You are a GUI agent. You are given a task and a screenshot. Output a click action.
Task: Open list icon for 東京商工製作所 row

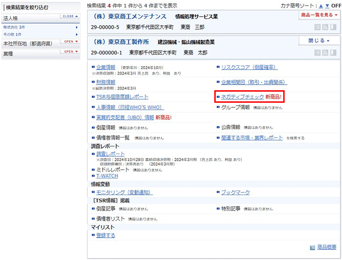tap(317, 52)
